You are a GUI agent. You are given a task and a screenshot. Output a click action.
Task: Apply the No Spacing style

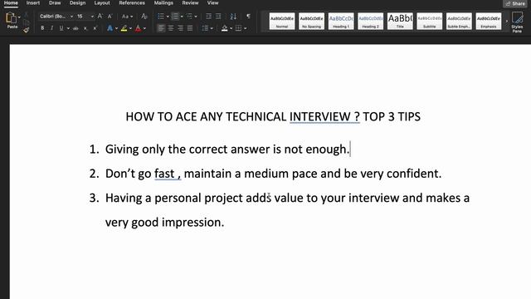(311, 21)
